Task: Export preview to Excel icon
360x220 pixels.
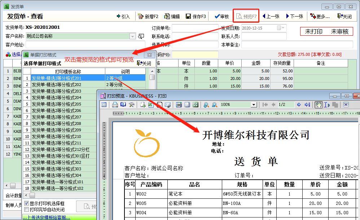Action: (x=151, y=105)
